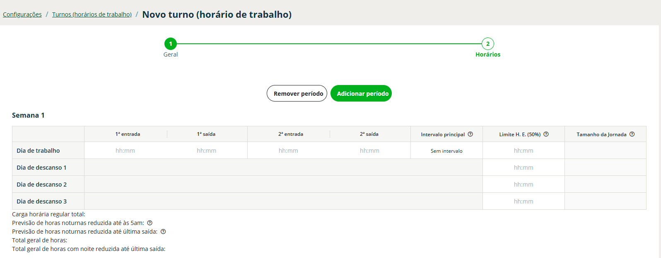Focus 1ª entrada field for Dia de trabalho
Viewport: 661px width, 258px height.
point(125,151)
